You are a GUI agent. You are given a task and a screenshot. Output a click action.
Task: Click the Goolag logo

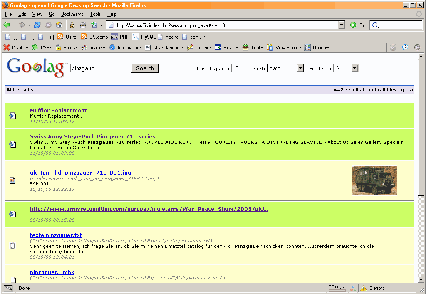click(37, 67)
